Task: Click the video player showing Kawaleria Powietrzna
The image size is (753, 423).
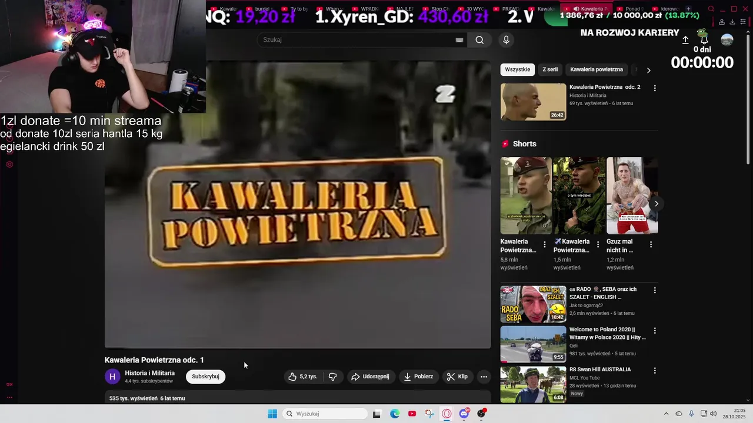Action: (298, 204)
